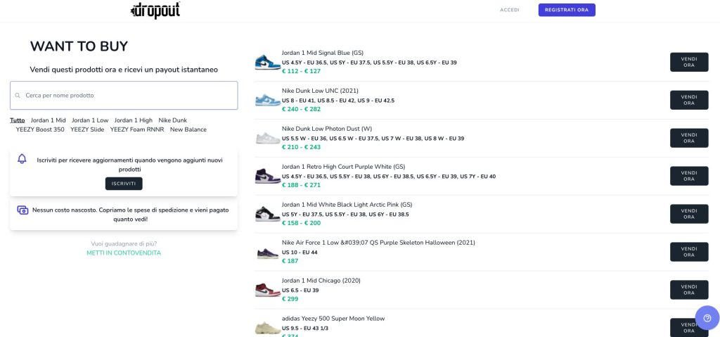Click the ACCEDI login link
720x337 pixels.
click(510, 10)
